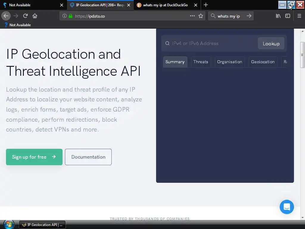305x229 pixels.
Task: Select the Organisation tab
Action: pos(230,62)
